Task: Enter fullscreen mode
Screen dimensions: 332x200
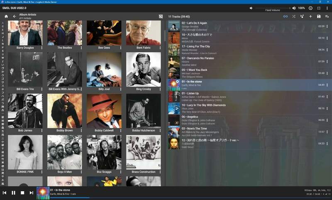Action: point(319,8)
